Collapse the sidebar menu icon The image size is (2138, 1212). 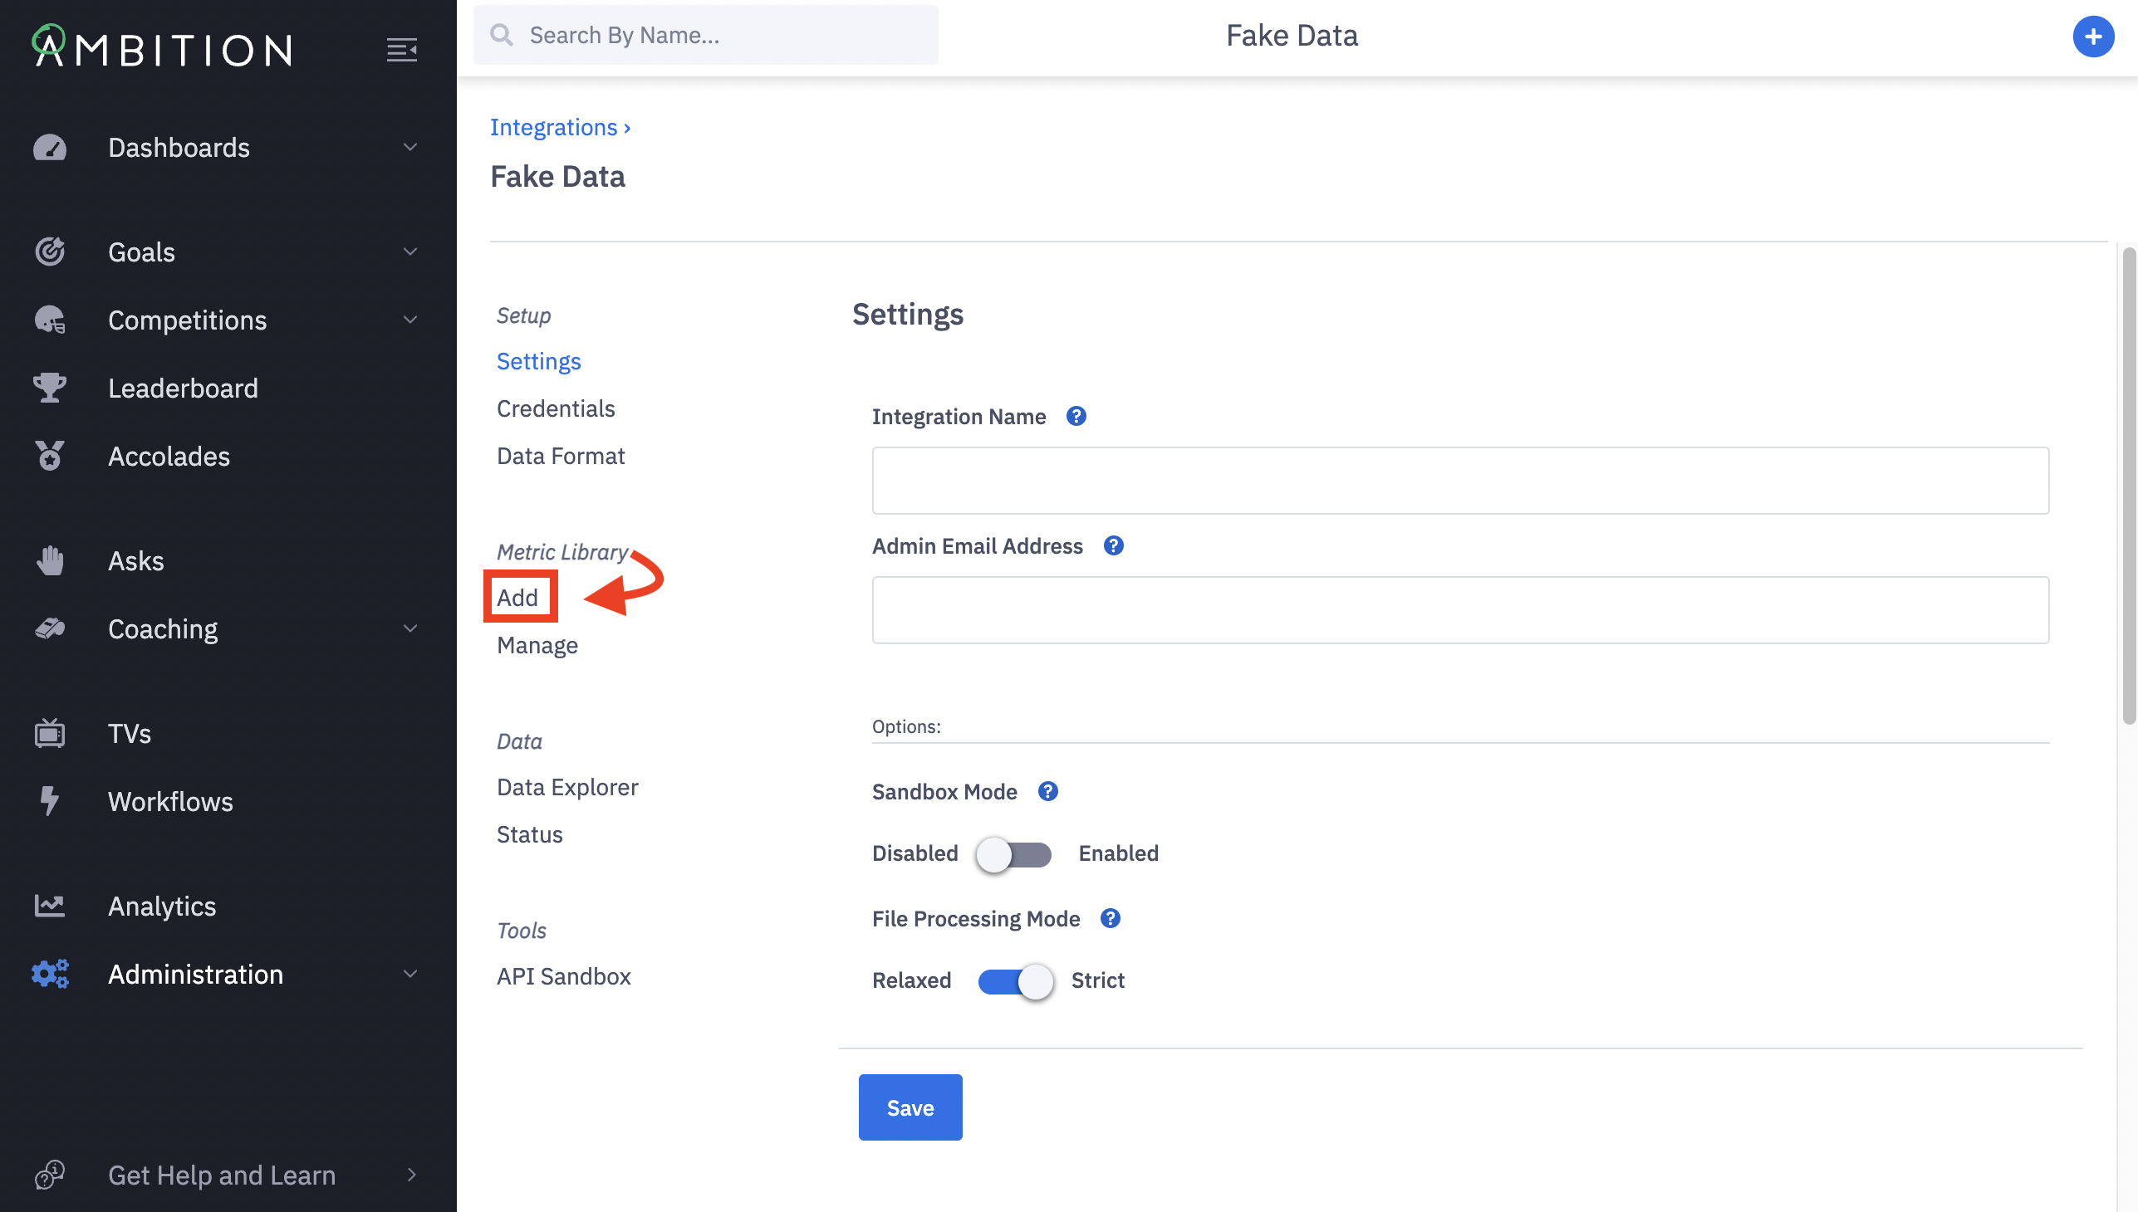(401, 50)
